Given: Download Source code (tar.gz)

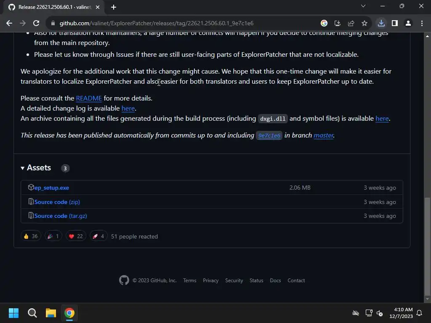Looking at the screenshot, I should (x=61, y=216).
